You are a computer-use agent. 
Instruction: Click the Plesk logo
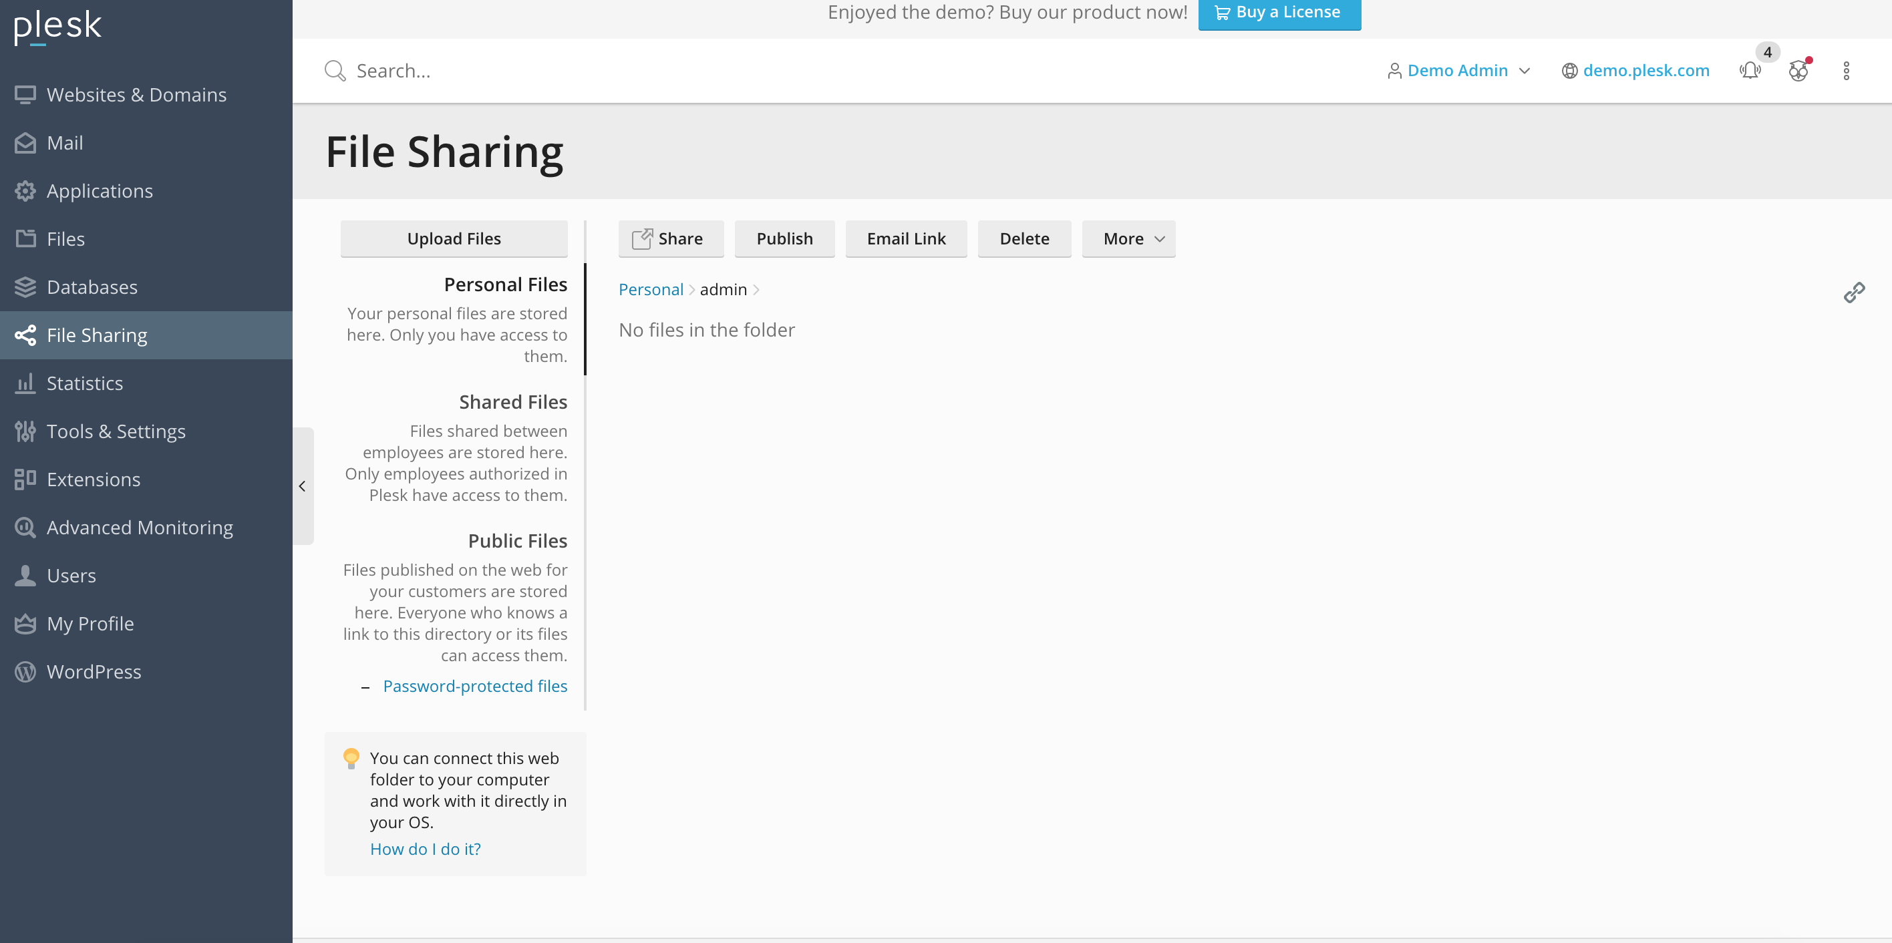(57, 27)
